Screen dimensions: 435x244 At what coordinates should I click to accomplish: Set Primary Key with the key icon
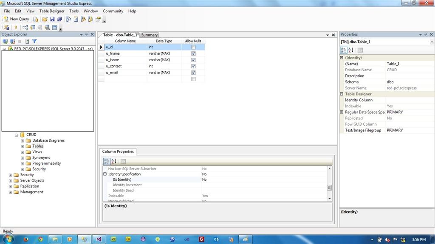(x=16, y=28)
